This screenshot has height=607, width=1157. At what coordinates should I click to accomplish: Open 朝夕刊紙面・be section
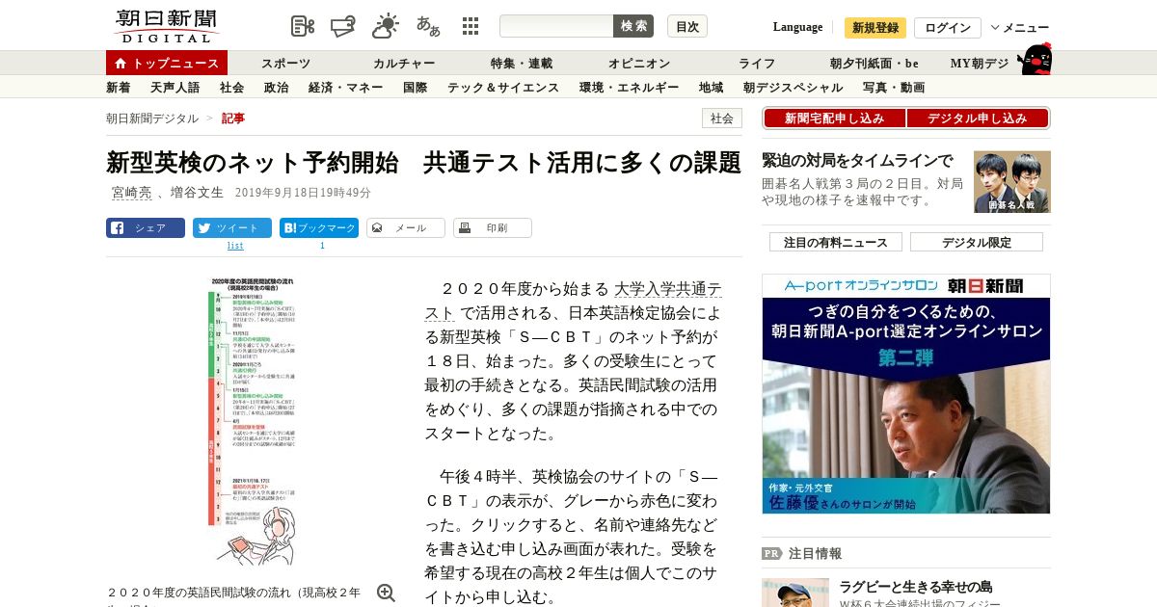(x=874, y=64)
